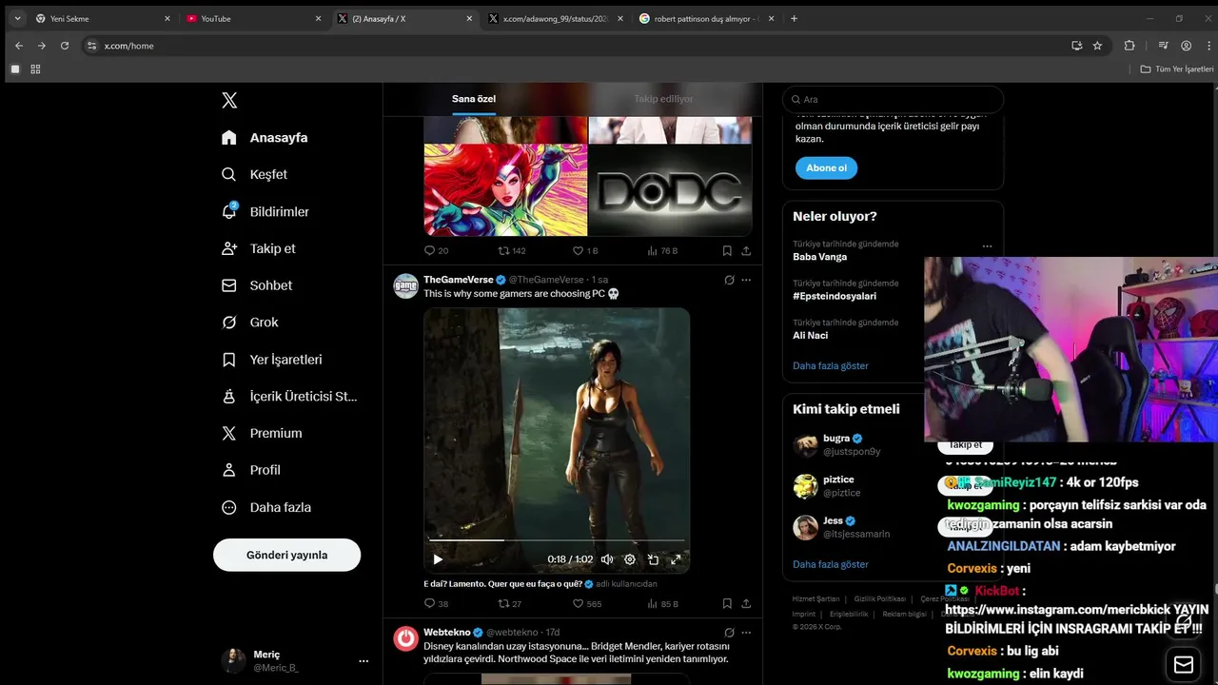Open #Epsteindosyalari trending topic

pyautogui.click(x=835, y=296)
